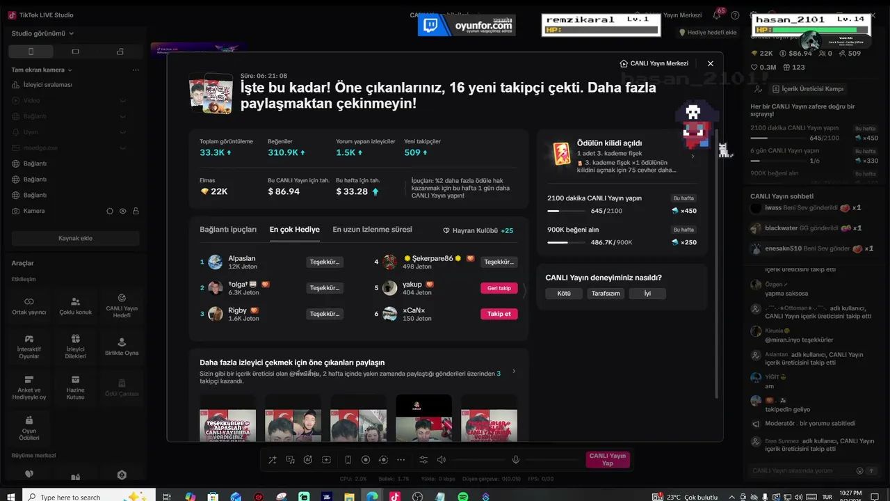Viewport: 890px width, 501px height.
Task: Open the Ortak yayıncı co-host tool
Action: [x=29, y=305]
